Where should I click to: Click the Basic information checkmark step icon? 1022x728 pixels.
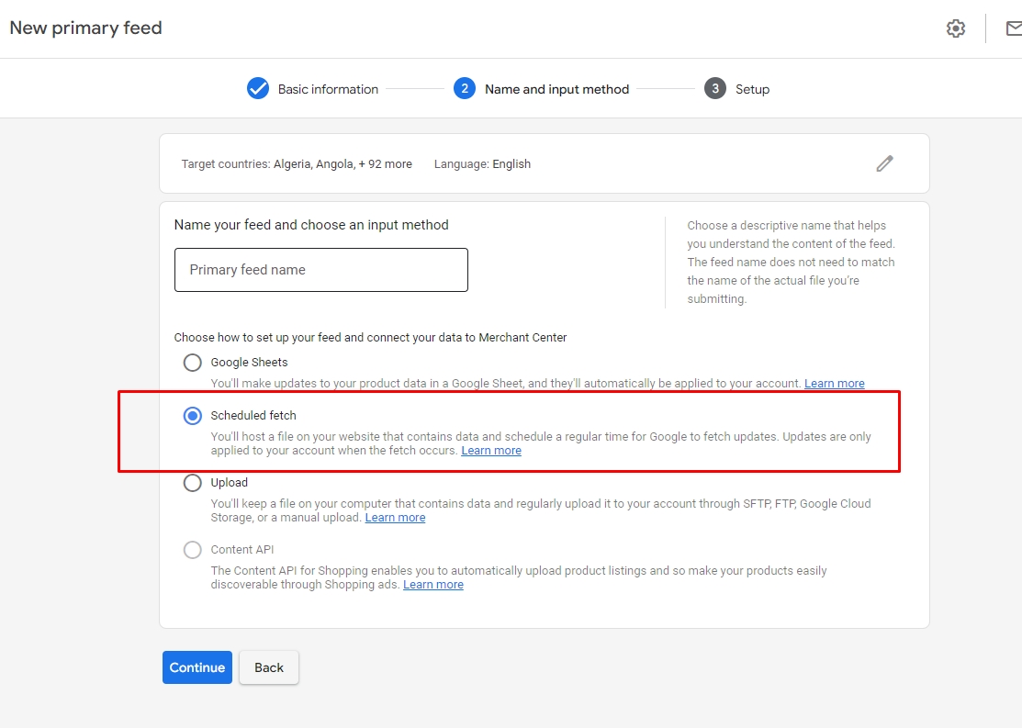click(x=258, y=89)
